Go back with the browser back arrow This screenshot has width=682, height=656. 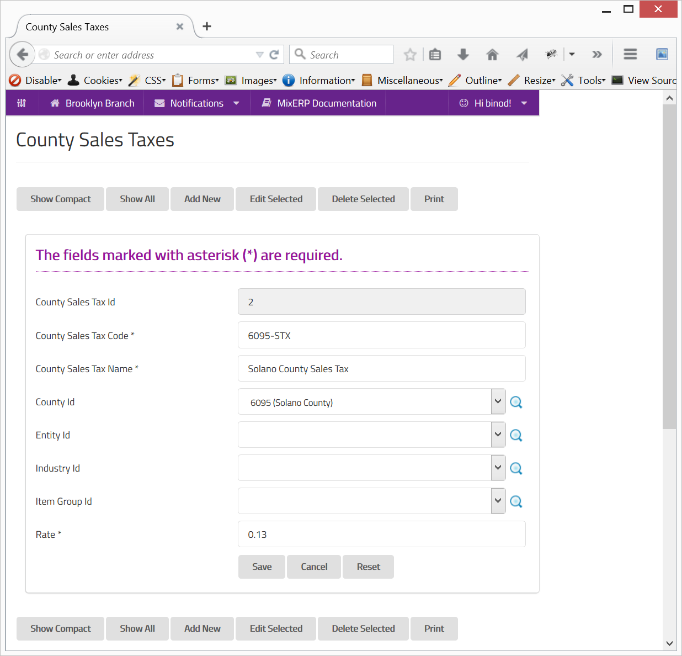point(22,54)
